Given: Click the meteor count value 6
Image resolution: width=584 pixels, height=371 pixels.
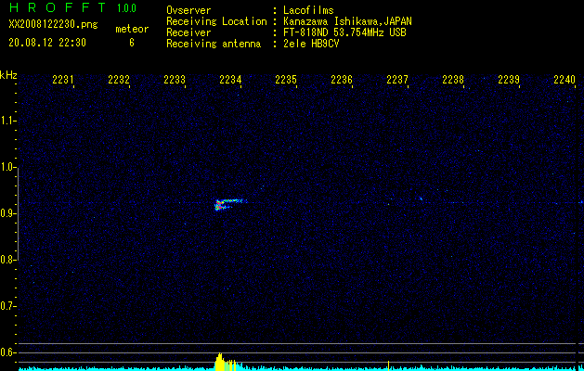Looking at the screenshot, I should pos(132,43).
